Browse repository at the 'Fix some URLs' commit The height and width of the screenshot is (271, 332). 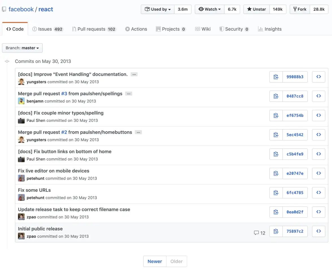pyautogui.click(x=318, y=193)
